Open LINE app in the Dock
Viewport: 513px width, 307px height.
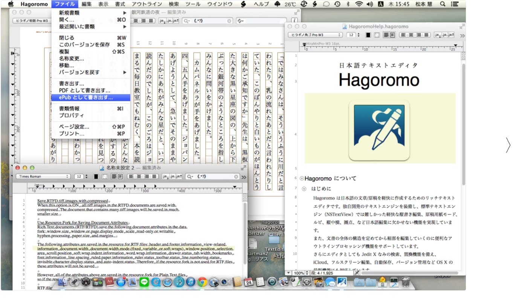(144, 282)
